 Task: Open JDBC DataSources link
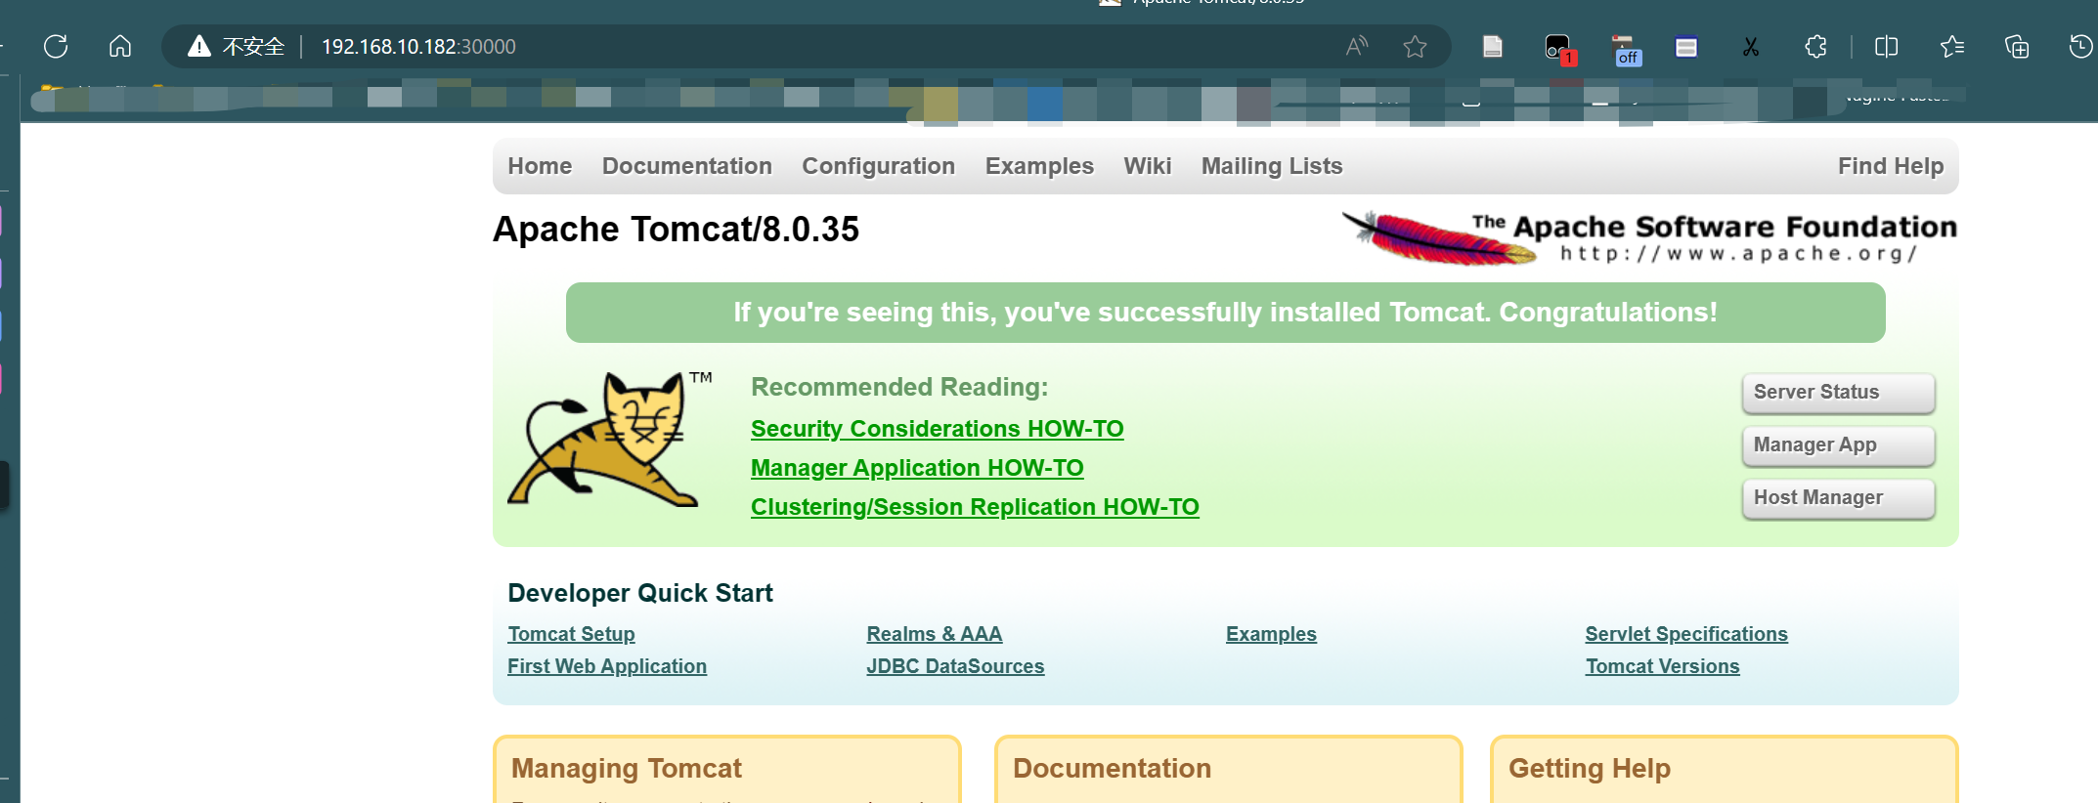pyautogui.click(x=955, y=666)
